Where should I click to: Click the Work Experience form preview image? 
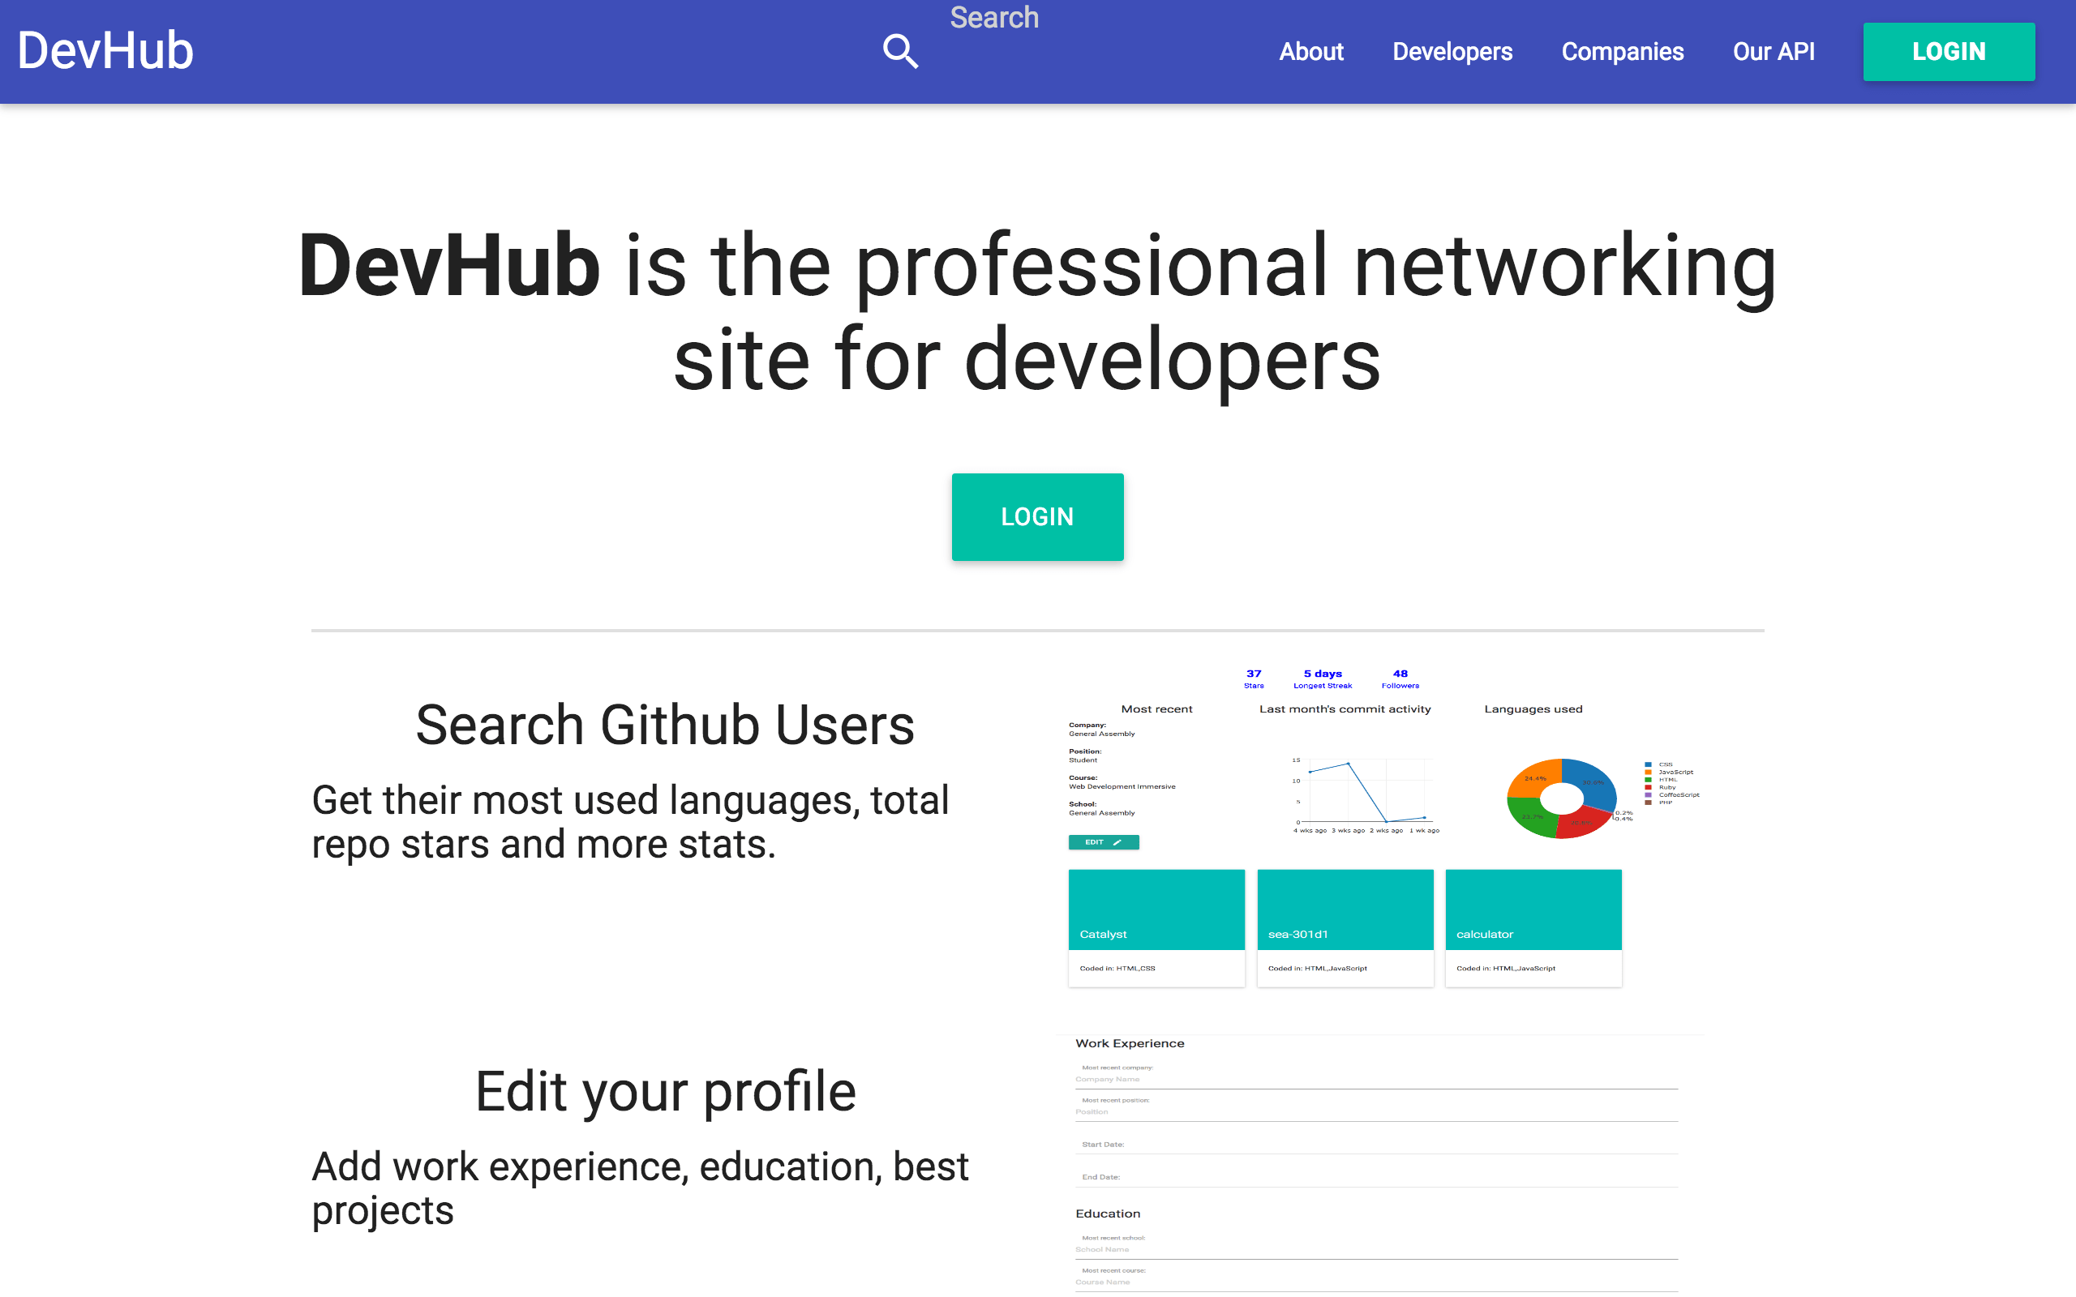click(x=1381, y=1163)
